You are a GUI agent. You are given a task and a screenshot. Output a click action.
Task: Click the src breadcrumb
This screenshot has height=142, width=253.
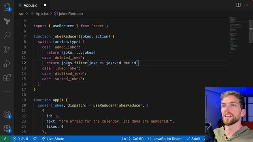tap(21, 14)
